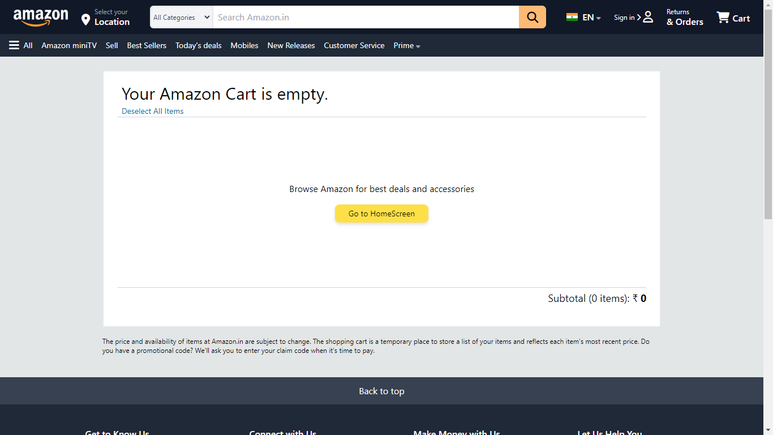Click the Go to HomeScreen button
This screenshot has width=773, height=435.
(x=381, y=214)
